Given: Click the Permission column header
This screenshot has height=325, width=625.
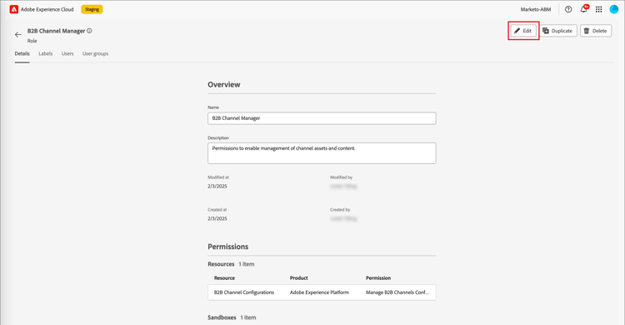Looking at the screenshot, I should pos(378,278).
